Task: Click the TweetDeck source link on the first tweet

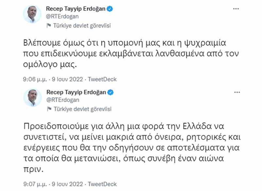Action: coord(102,79)
